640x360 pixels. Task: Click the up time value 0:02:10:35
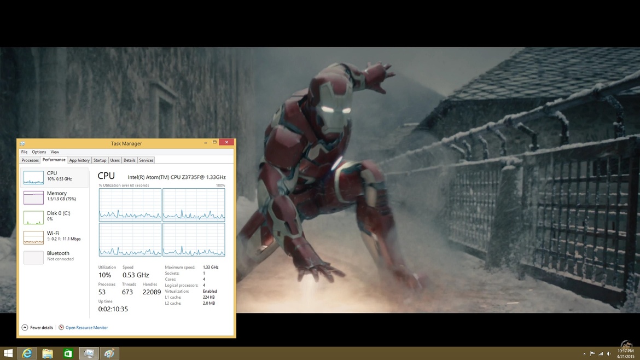113,309
